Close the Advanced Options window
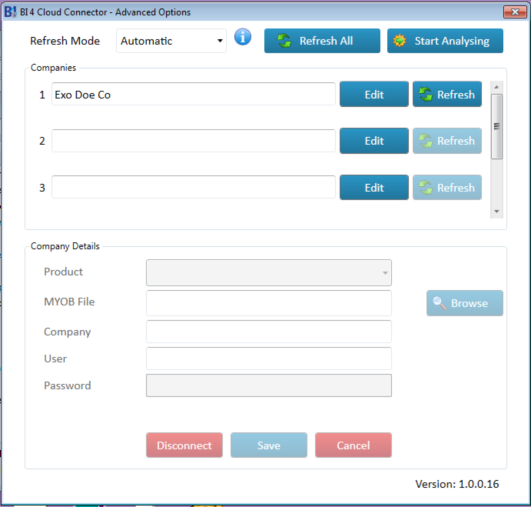531x507 pixels. [x=515, y=12]
